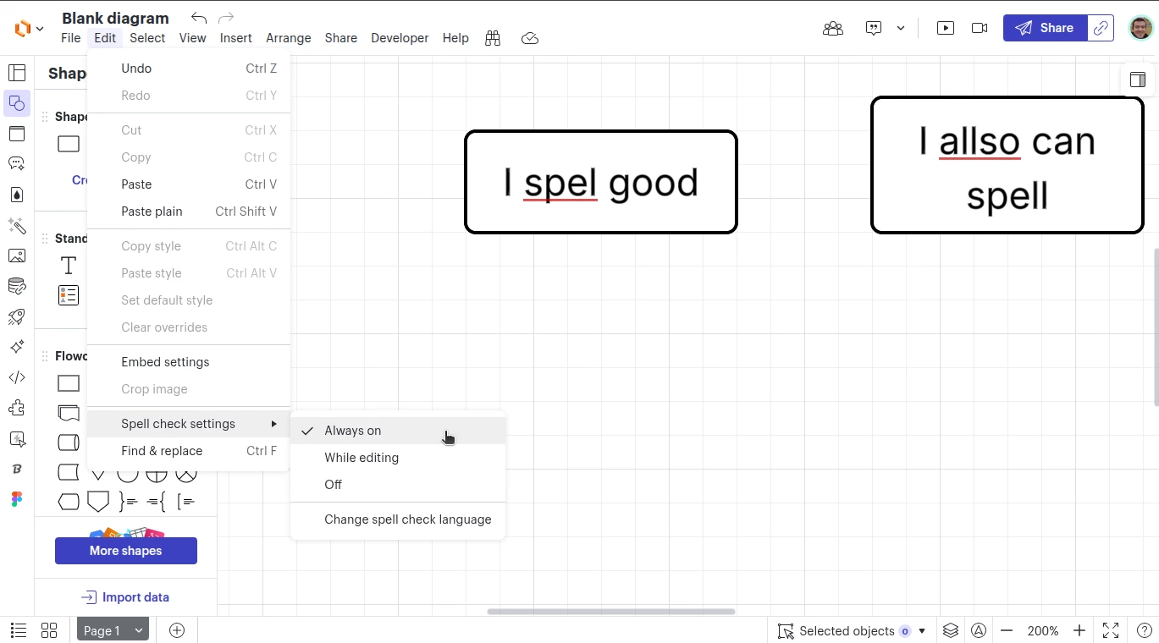
Task: Click the user profile avatar
Action: coord(1140,28)
